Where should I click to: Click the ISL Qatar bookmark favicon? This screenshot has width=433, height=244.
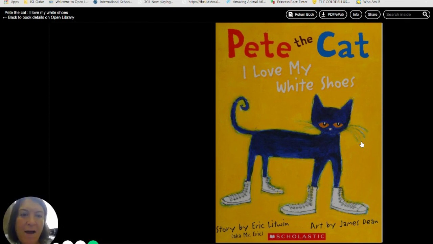[25, 2]
